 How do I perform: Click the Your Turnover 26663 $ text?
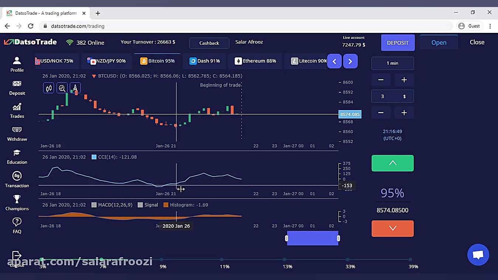148,42
